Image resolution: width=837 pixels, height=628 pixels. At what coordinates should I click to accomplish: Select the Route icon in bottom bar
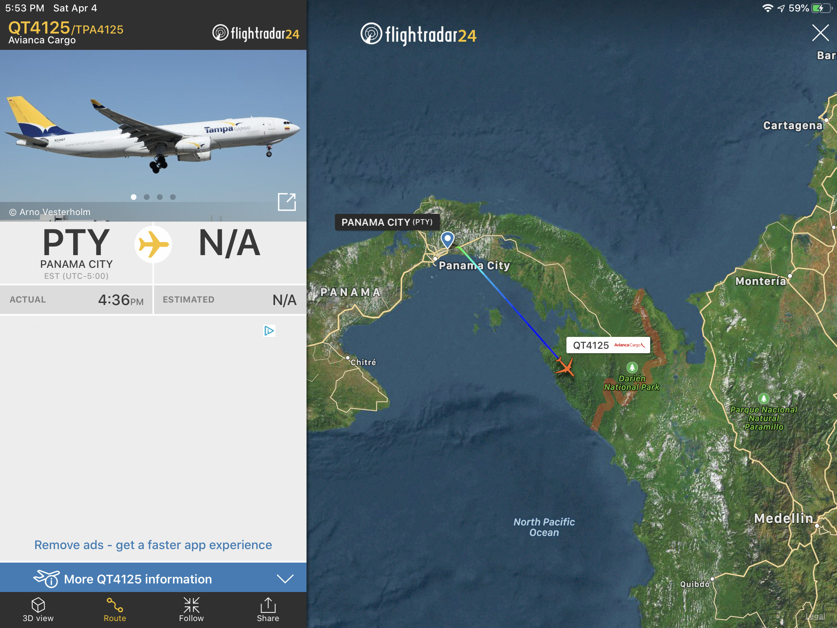(115, 605)
